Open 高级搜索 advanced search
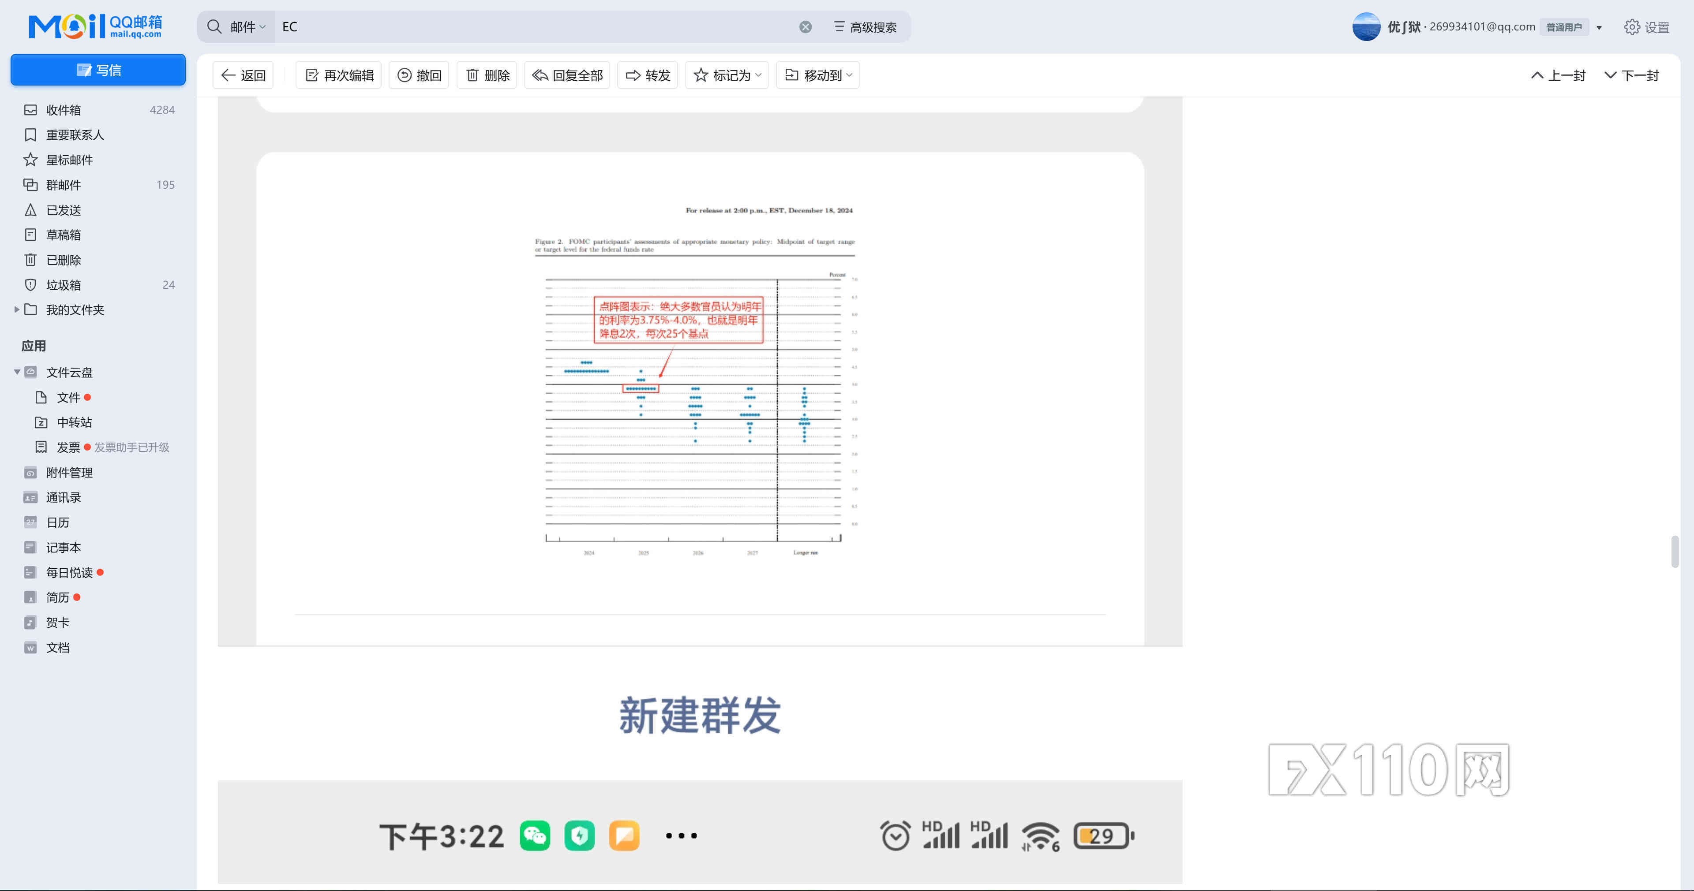This screenshot has width=1694, height=891. pyautogui.click(x=866, y=27)
